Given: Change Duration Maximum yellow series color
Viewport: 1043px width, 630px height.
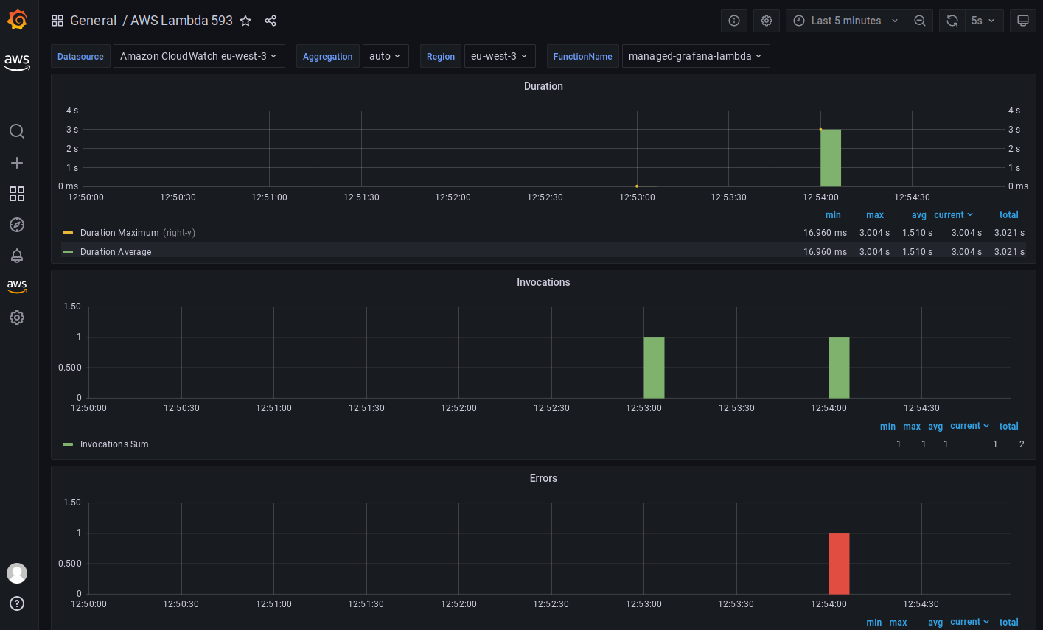Looking at the screenshot, I should 68,233.
